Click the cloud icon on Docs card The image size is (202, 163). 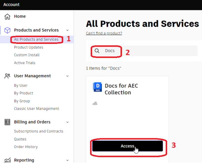95,103
